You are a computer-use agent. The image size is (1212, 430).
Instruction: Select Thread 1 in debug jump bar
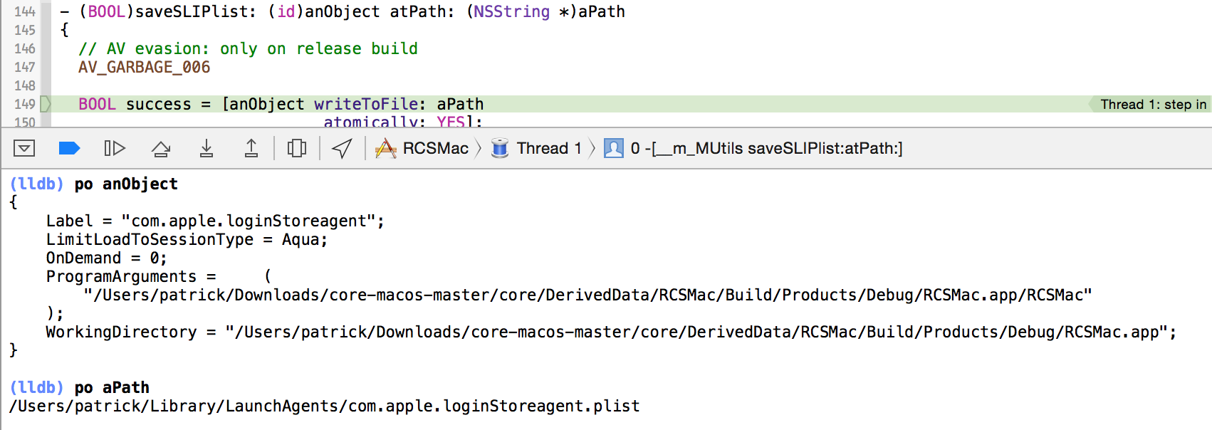point(548,148)
